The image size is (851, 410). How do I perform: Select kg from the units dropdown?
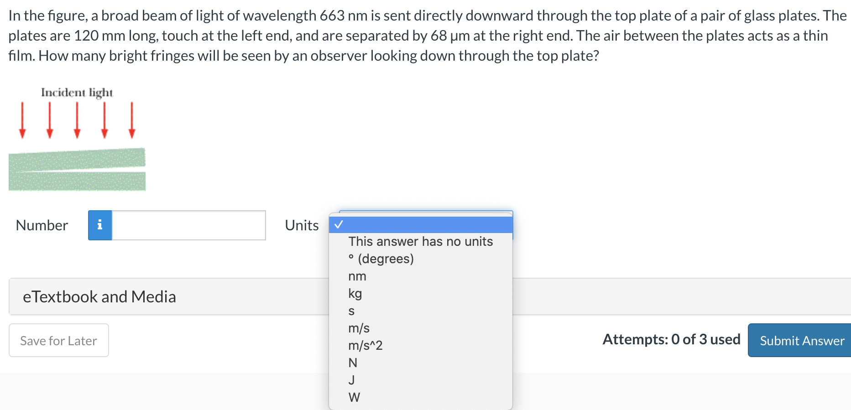click(x=355, y=293)
